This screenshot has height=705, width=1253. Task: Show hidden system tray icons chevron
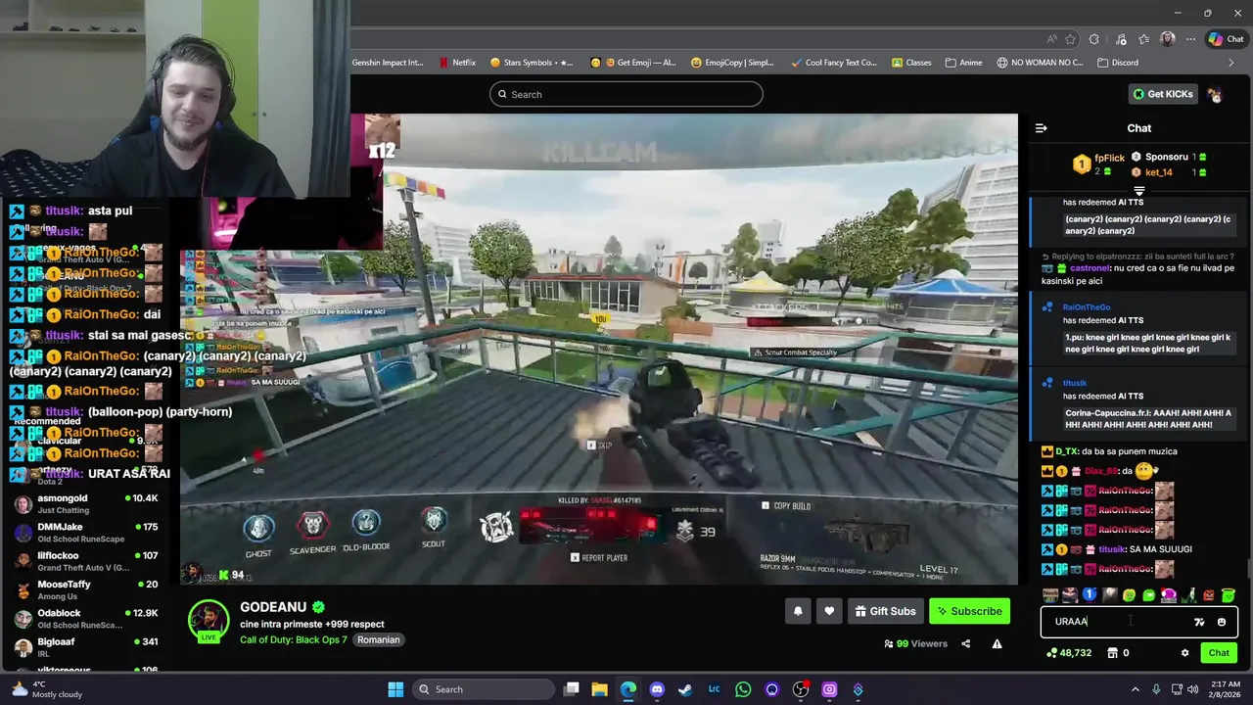(1136, 689)
